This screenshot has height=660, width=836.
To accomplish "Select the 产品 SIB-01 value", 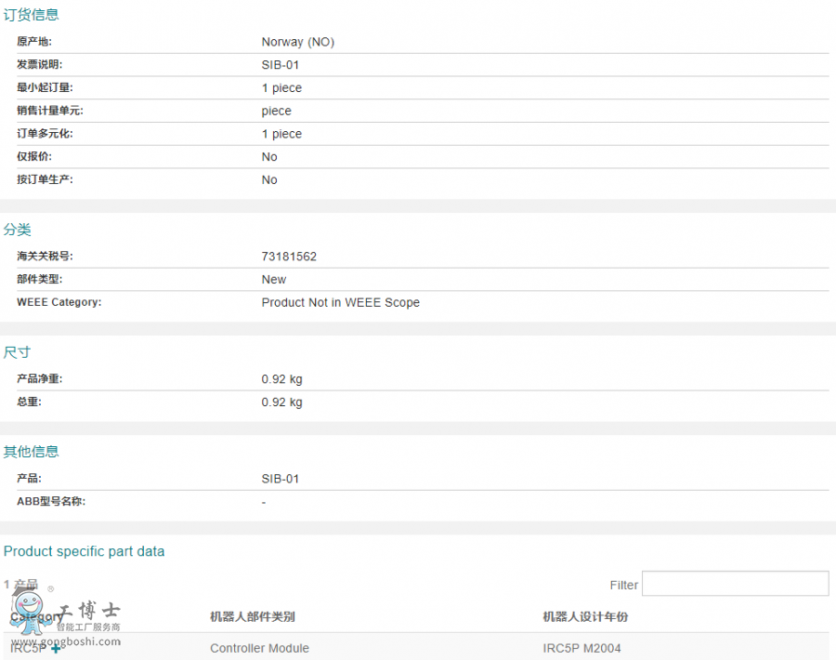I will tap(280, 479).
